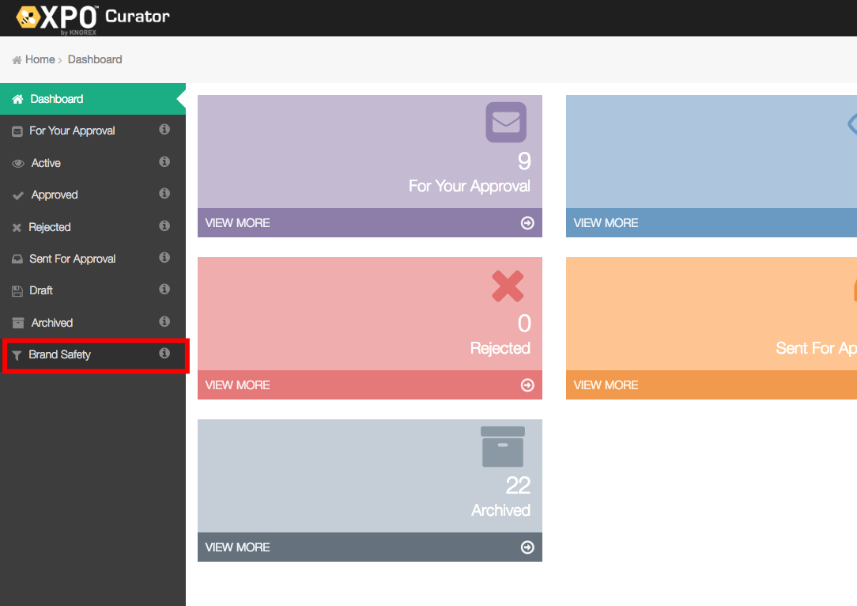Go to Sent For Approval in sidebar
The width and height of the screenshot is (857, 606).
(x=72, y=259)
